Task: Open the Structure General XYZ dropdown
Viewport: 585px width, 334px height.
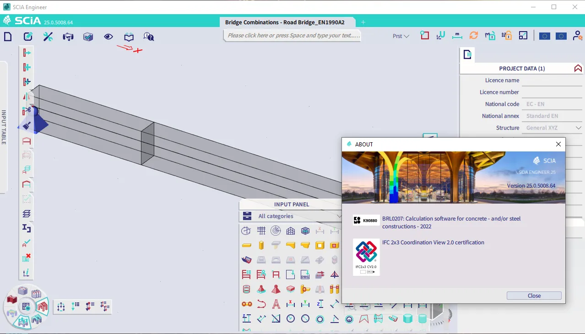Action: 552,128
